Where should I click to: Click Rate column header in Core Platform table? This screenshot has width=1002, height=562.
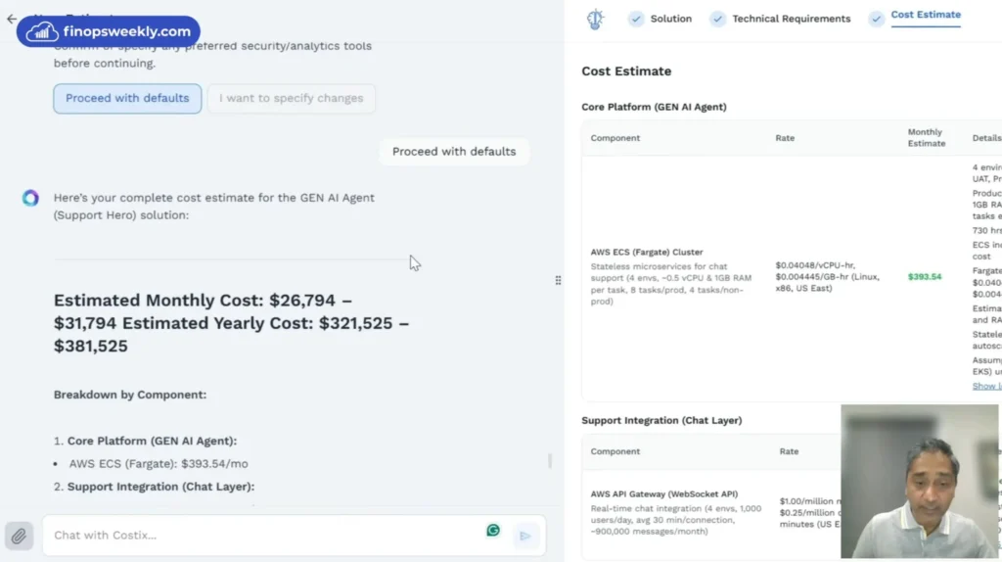pos(785,138)
